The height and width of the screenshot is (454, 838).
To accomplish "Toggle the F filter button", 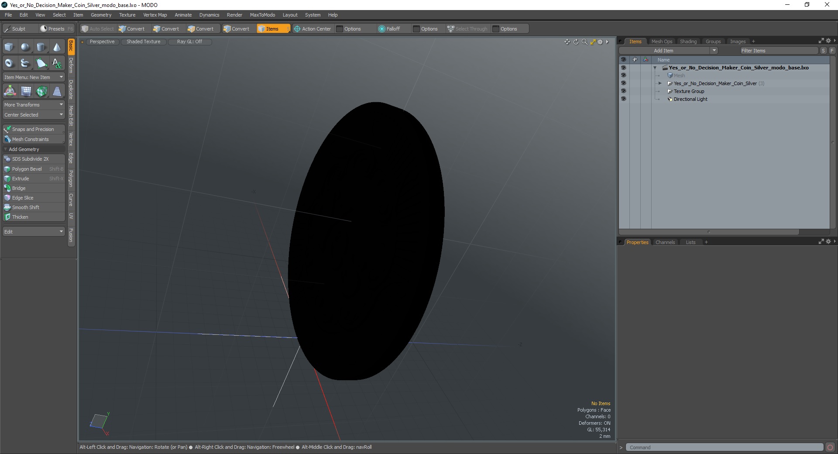I will point(832,51).
